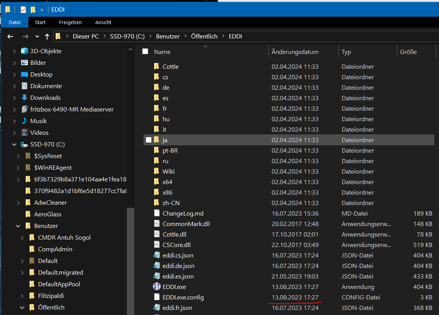Go back with the left arrow button

(x=11, y=37)
